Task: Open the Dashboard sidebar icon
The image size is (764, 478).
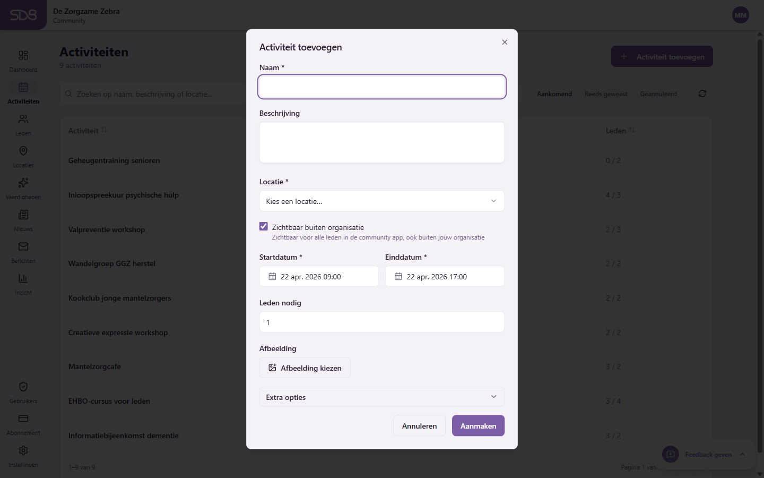Action: click(x=23, y=56)
